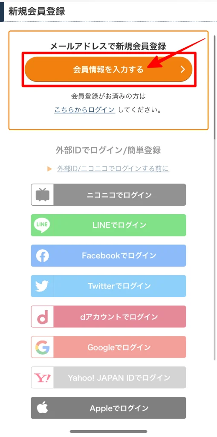Click the Facebook logo icon
The width and height of the screenshot is (217, 437).
[x=42, y=256]
